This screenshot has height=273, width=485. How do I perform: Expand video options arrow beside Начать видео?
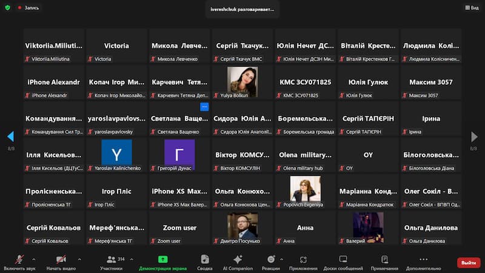point(79,258)
